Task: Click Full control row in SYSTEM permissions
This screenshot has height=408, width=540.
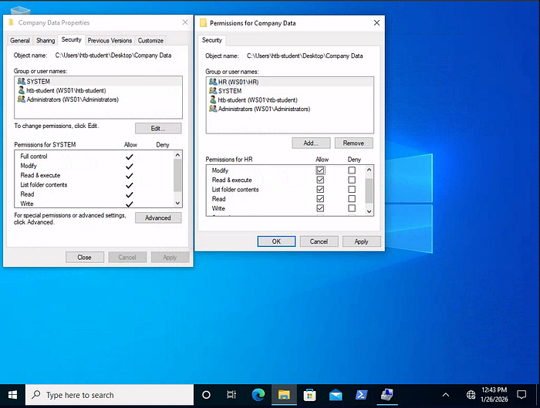Action: [x=93, y=157]
